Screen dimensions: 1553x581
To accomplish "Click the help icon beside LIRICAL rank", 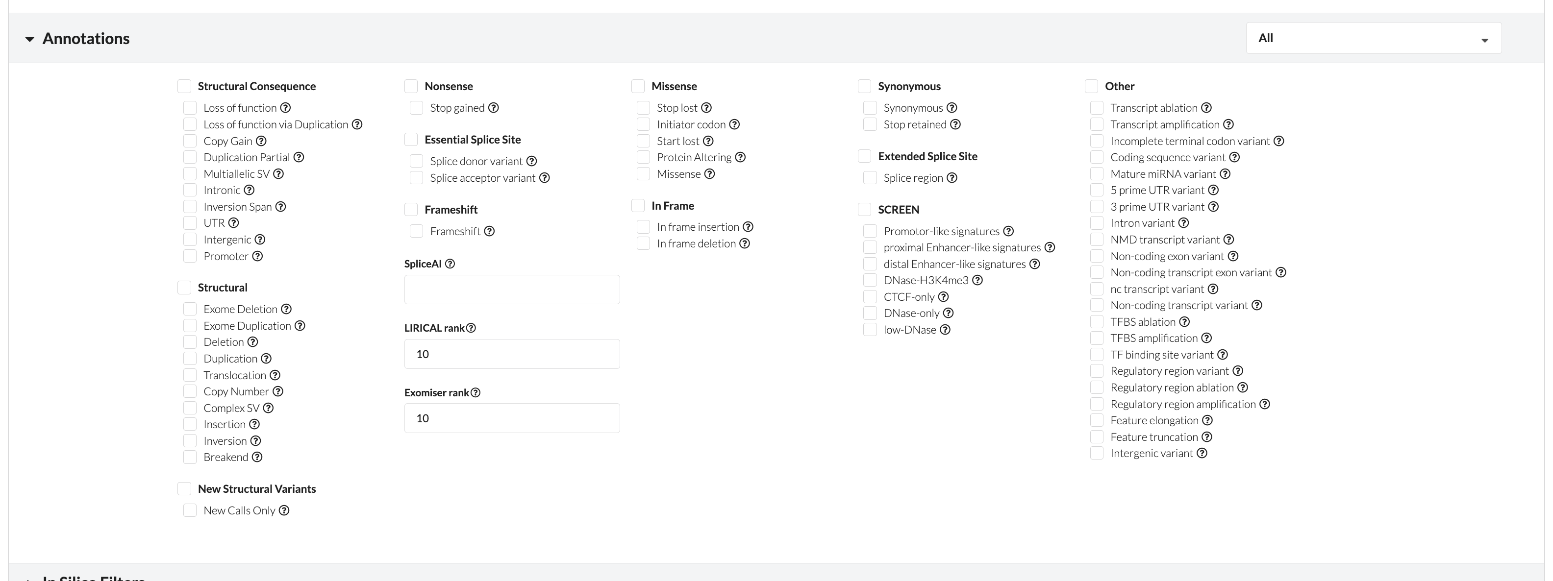I will [473, 328].
